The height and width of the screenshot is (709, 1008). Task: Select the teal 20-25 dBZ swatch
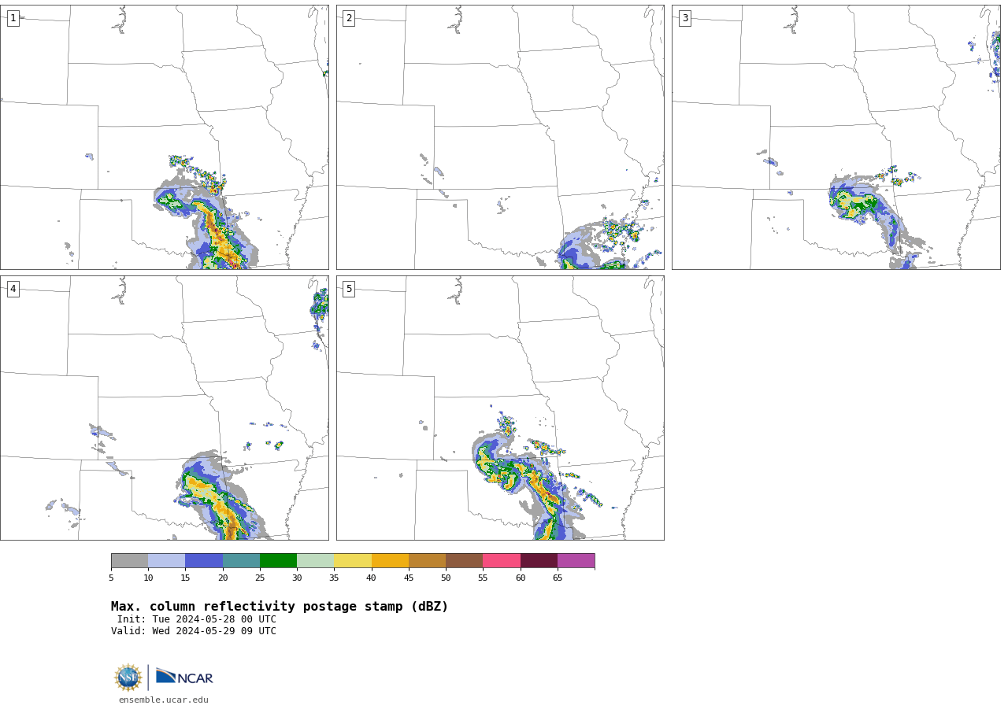[x=241, y=561]
